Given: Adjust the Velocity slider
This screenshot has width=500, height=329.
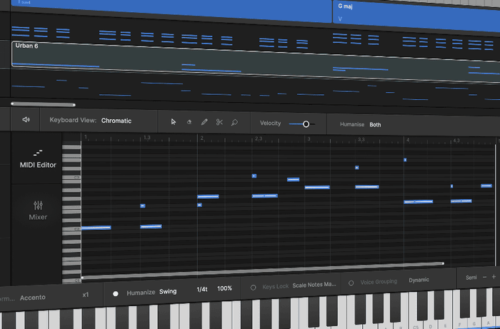Looking at the screenshot, I should pos(306,123).
